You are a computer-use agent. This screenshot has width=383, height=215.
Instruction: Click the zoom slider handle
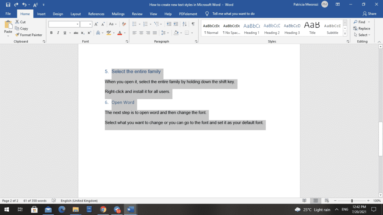click(x=352, y=200)
